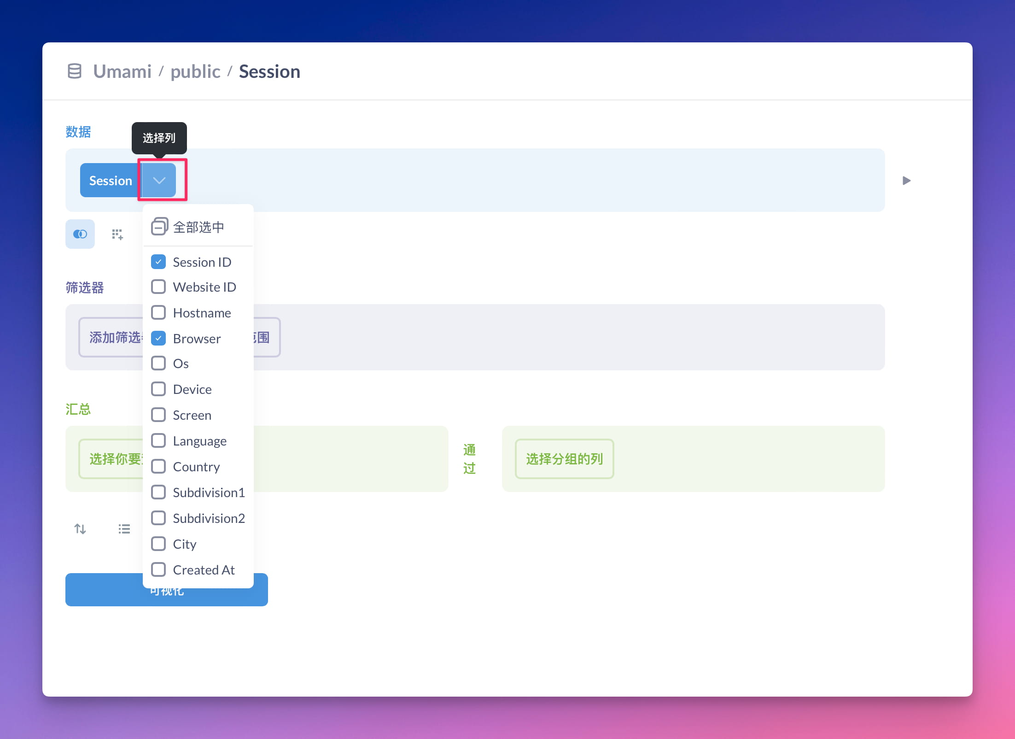The height and width of the screenshot is (739, 1015).
Task: Enable the Website ID column
Action: point(158,287)
